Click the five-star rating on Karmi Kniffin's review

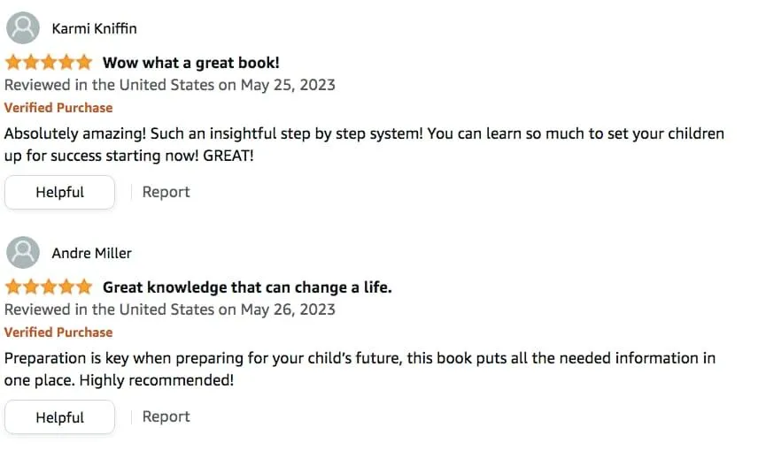[48, 63]
